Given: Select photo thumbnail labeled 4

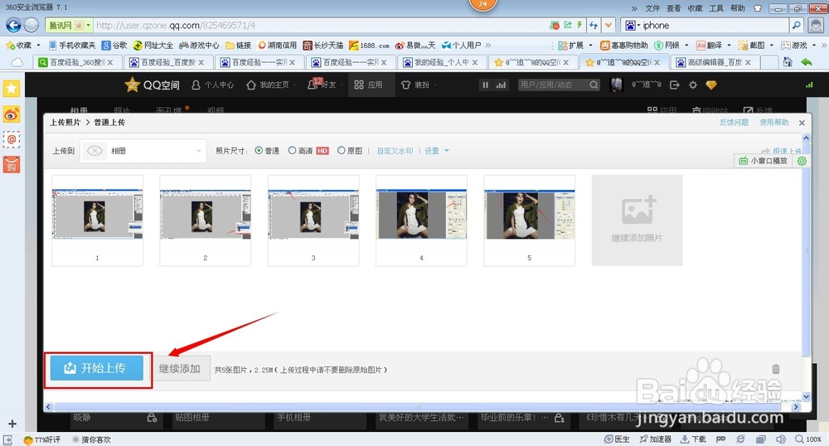Looking at the screenshot, I should [421, 220].
